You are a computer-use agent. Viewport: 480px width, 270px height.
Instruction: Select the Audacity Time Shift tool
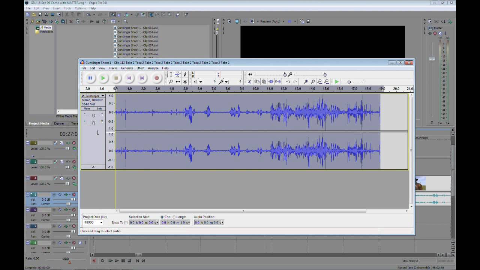coord(178,81)
